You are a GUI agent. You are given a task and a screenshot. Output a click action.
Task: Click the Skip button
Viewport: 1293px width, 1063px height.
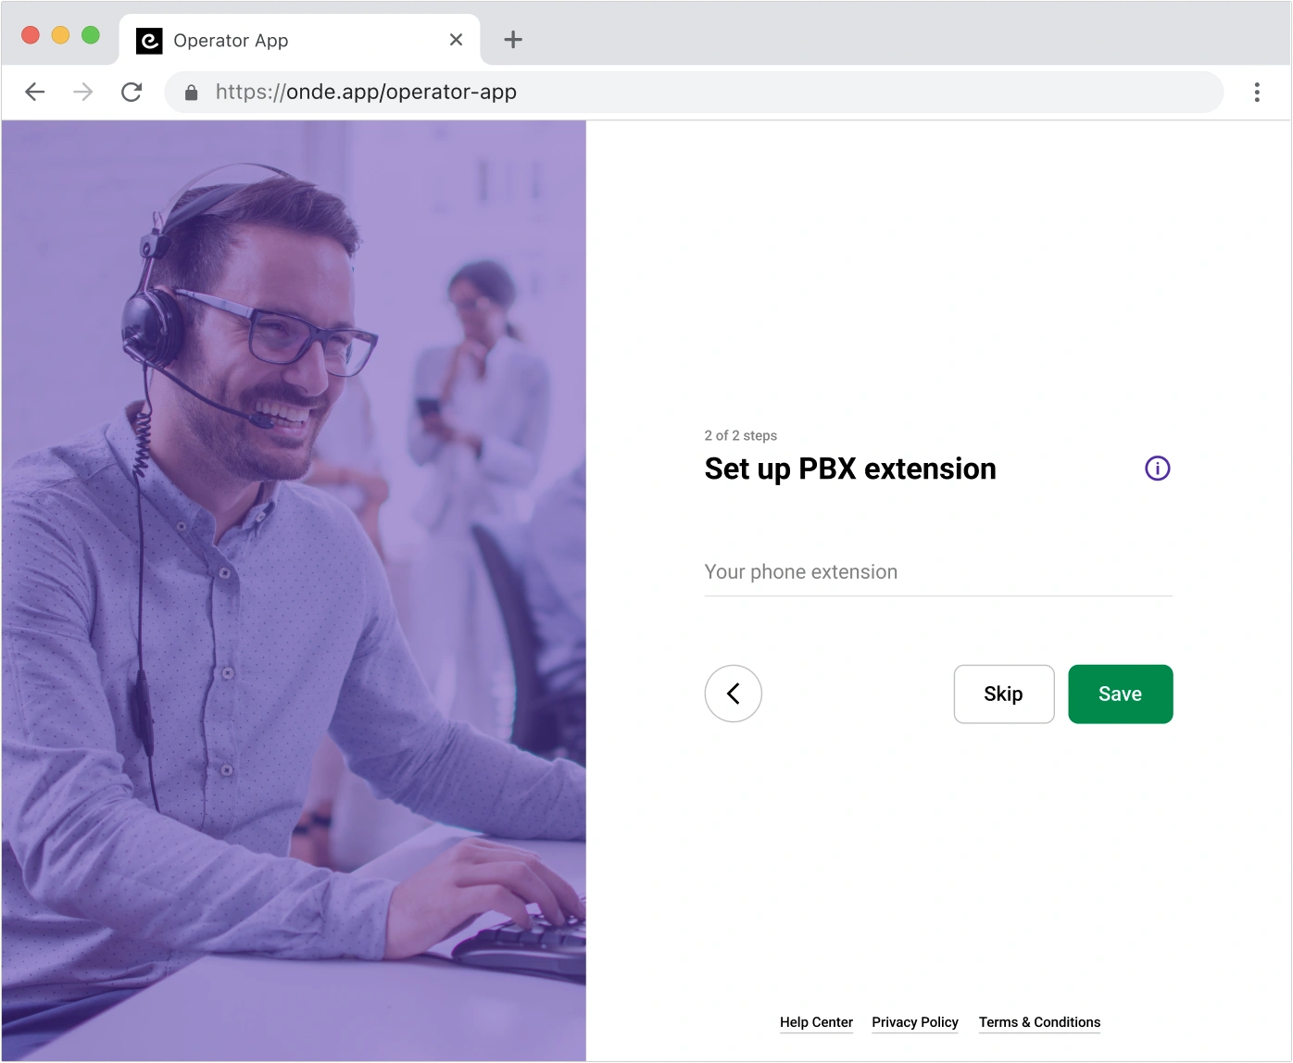tap(1004, 694)
